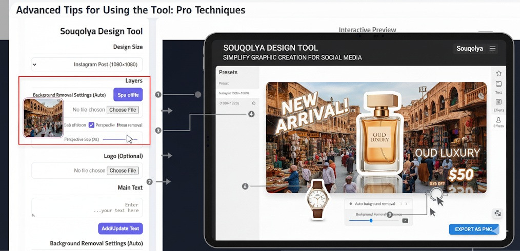
Task: Click Choose File in the Layers section
Action: pyautogui.click(x=123, y=110)
